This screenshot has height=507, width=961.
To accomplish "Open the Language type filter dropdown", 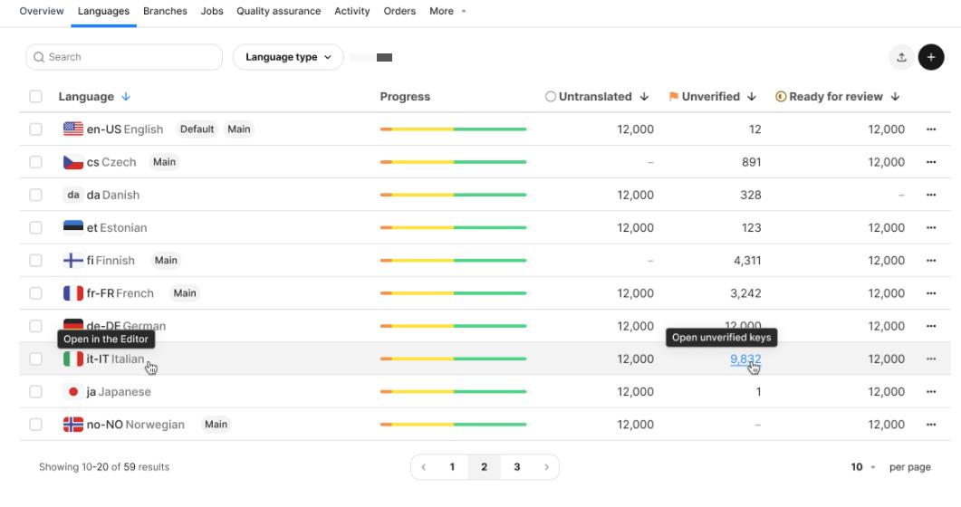I will [x=288, y=57].
